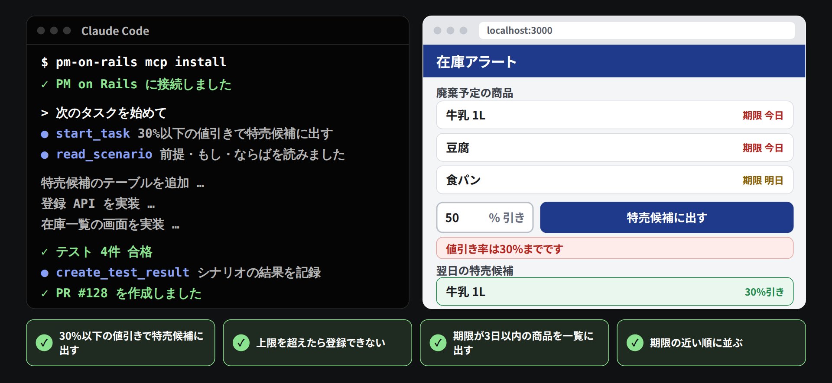
Task: Click the Claude Code window title
Action: (x=115, y=31)
